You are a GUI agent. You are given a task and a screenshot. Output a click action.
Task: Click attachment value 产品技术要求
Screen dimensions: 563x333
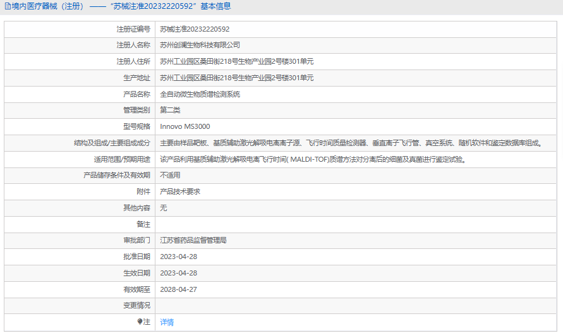click(180, 191)
